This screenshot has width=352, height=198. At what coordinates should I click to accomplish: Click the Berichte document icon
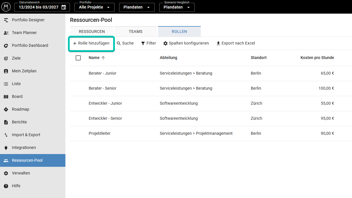point(6,122)
